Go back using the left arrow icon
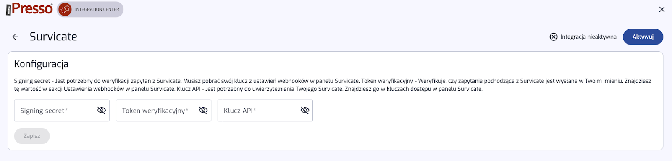 coord(16,37)
